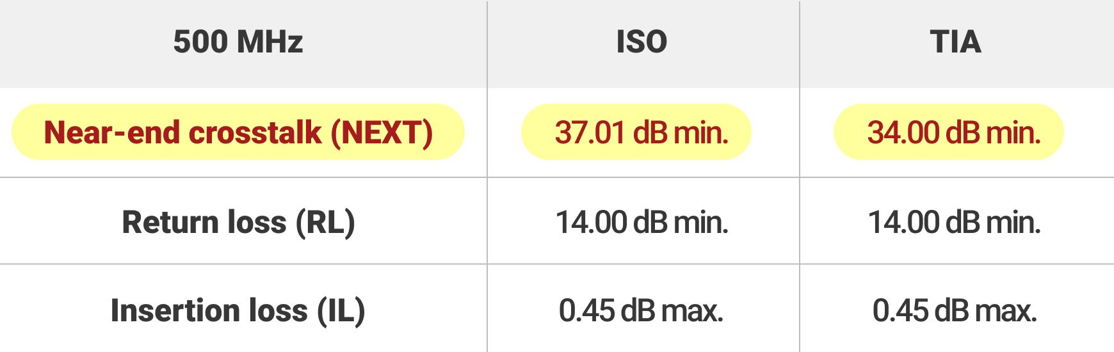
Task: Click the words 'Insertion loss'
Action: click(x=209, y=310)
